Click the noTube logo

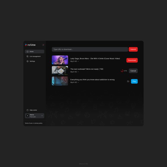coord(30,45)
